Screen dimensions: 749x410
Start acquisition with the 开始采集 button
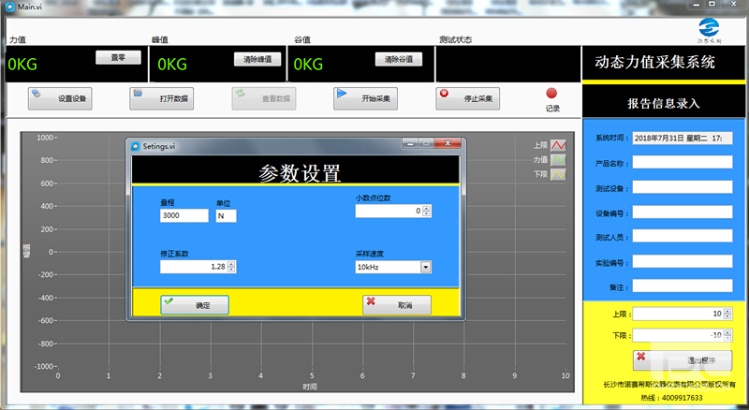(x=366, y=97)
